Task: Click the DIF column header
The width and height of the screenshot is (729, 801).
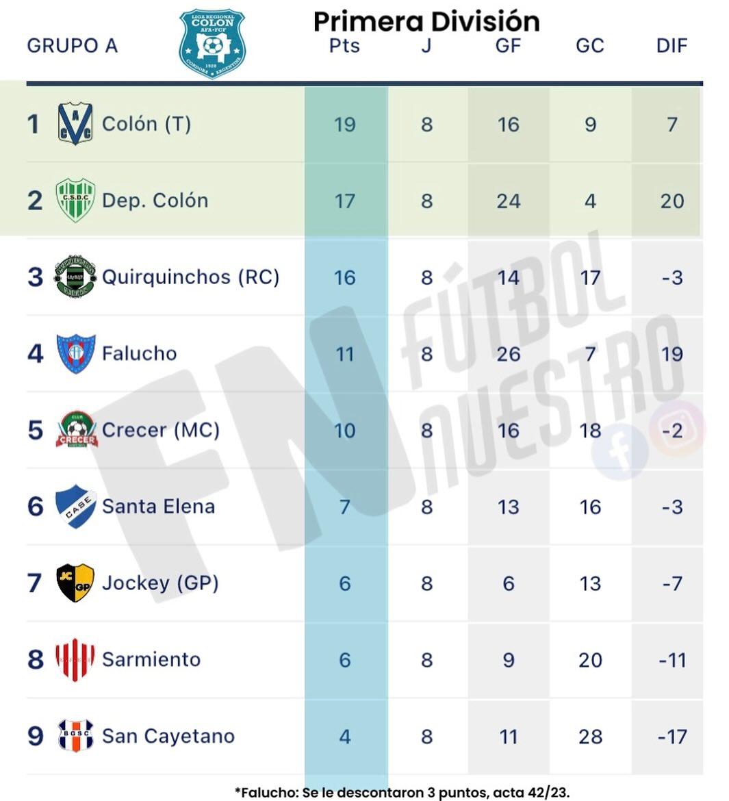Action: [672, 46]
